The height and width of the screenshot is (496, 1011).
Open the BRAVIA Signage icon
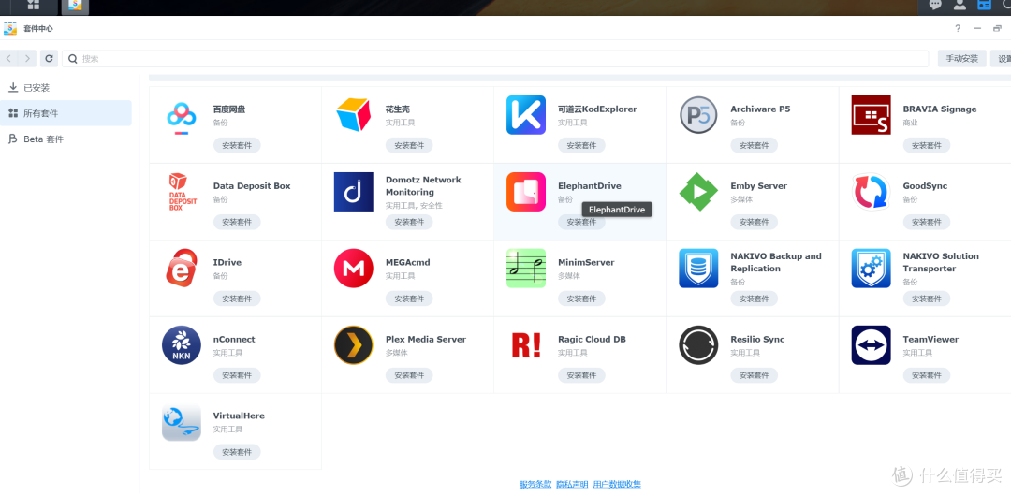click(x=872, y=115)
